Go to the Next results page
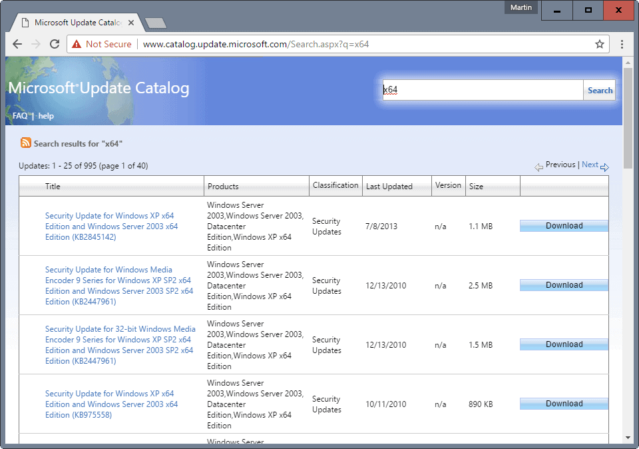The width and height of the screenshot is (639, 449). [x=590, y=165]
